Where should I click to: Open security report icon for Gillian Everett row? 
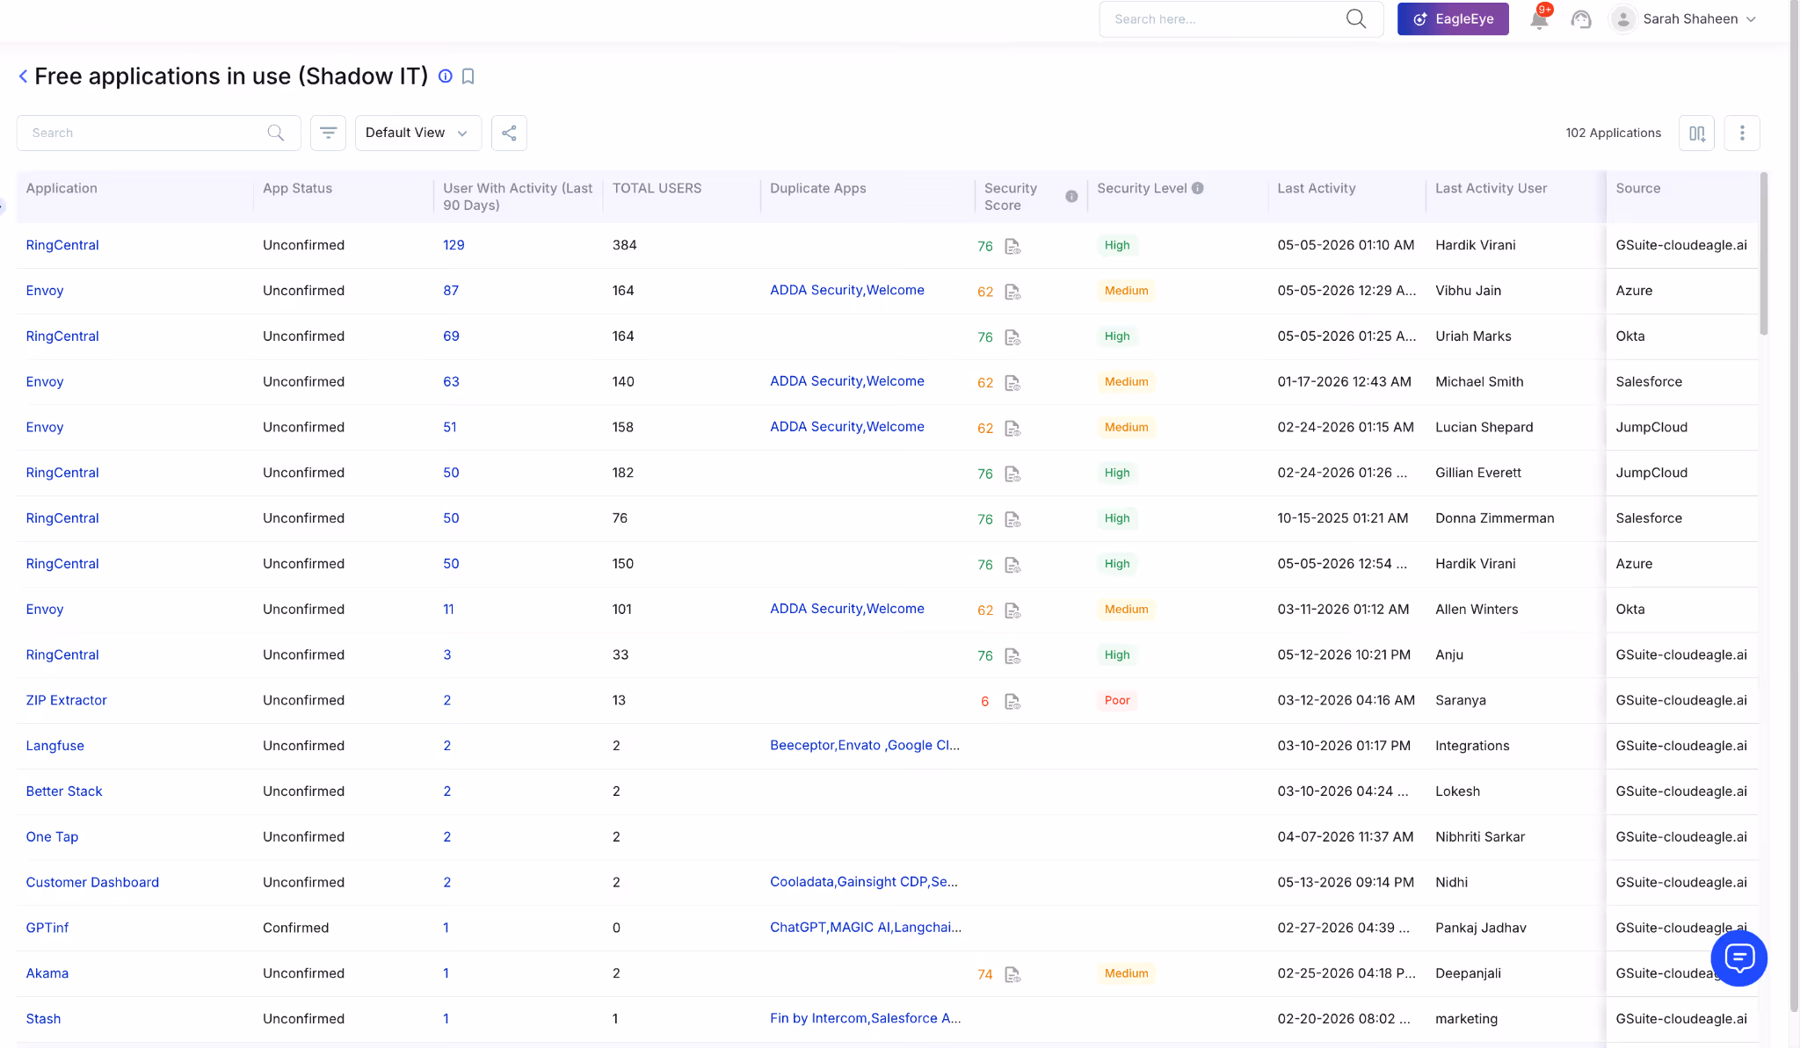point(1012,473)
